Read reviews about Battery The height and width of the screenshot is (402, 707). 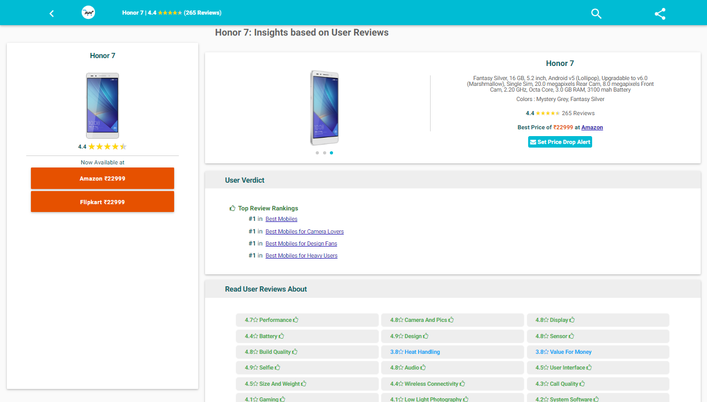coord(307,336)
